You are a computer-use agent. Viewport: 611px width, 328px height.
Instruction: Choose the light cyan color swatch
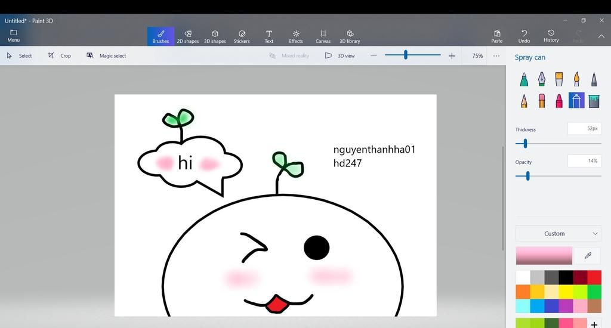[x=523, y=306]
